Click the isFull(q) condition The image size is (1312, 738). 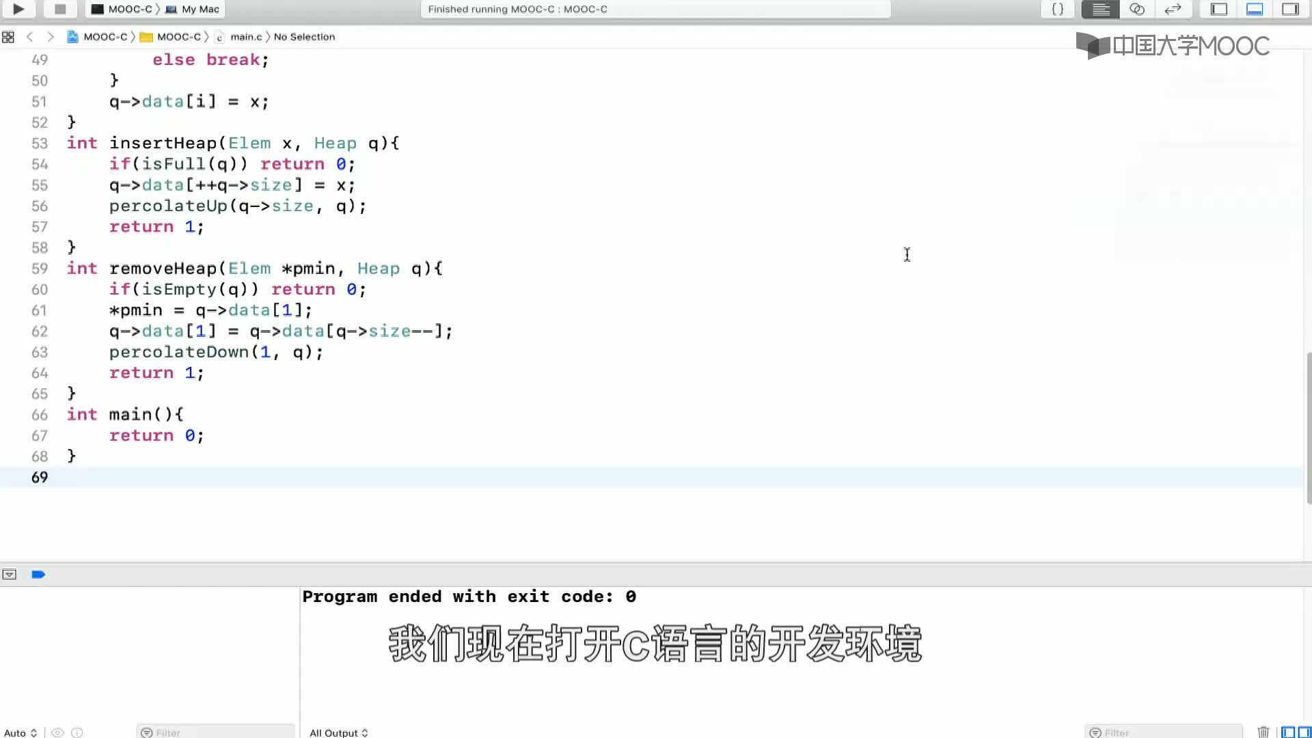(x=195, y=164)
